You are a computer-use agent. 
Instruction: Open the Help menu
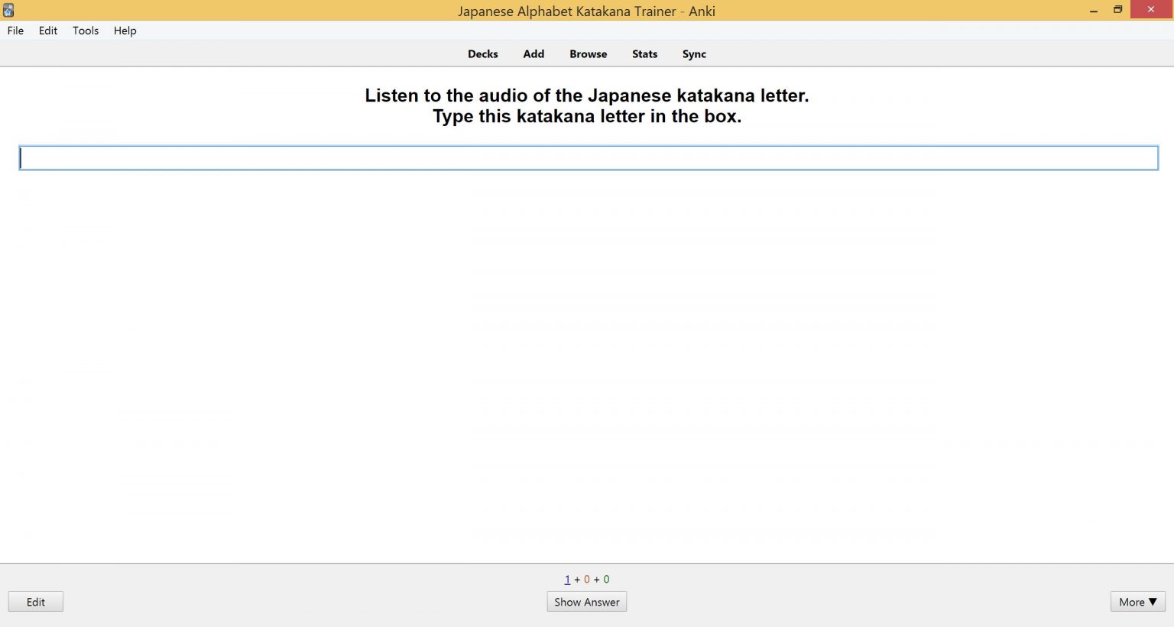point(125,31)
